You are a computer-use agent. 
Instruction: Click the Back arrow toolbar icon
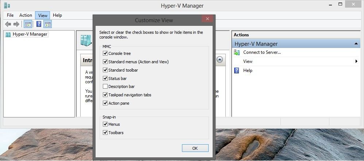point(8,24)
